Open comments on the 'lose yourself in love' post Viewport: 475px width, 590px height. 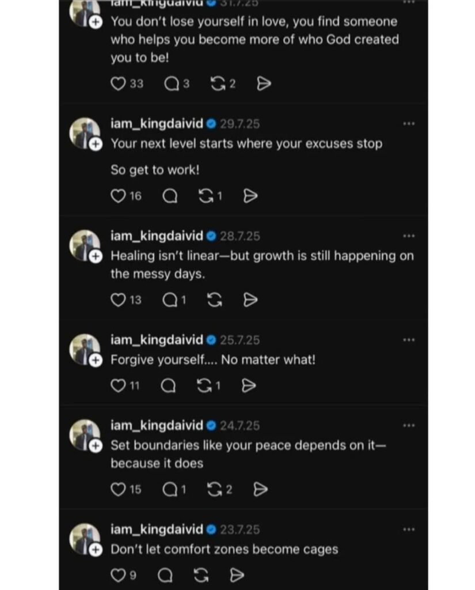[172, 84]
